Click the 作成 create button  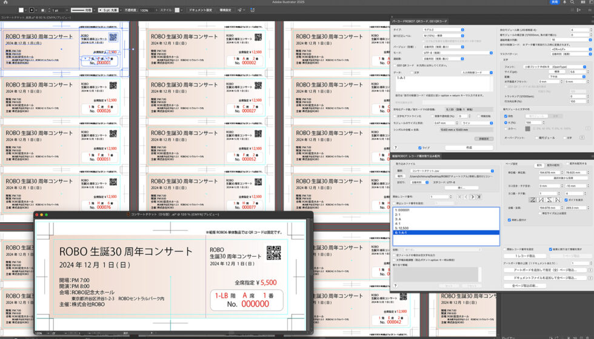469,148
